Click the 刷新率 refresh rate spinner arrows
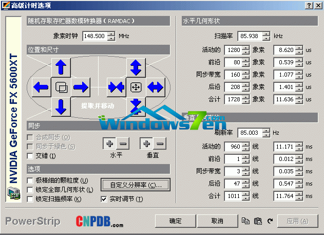Viewport: 324px width, 235px height. pyautogui.click(x=265, y=132)
